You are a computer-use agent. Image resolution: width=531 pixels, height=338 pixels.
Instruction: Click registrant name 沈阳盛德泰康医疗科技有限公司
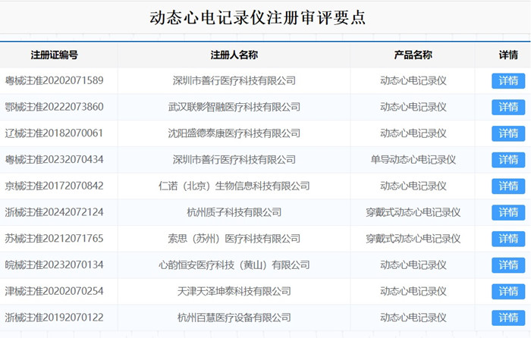(234, 133)
